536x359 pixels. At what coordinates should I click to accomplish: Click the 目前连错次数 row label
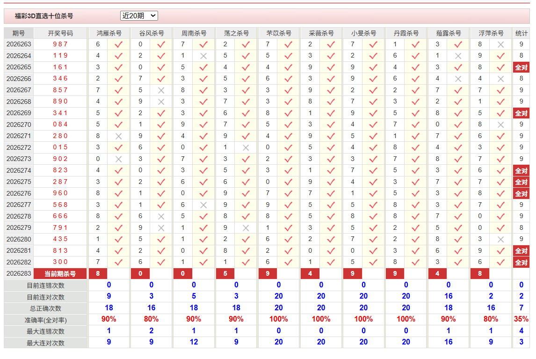[x=45, y=286]
